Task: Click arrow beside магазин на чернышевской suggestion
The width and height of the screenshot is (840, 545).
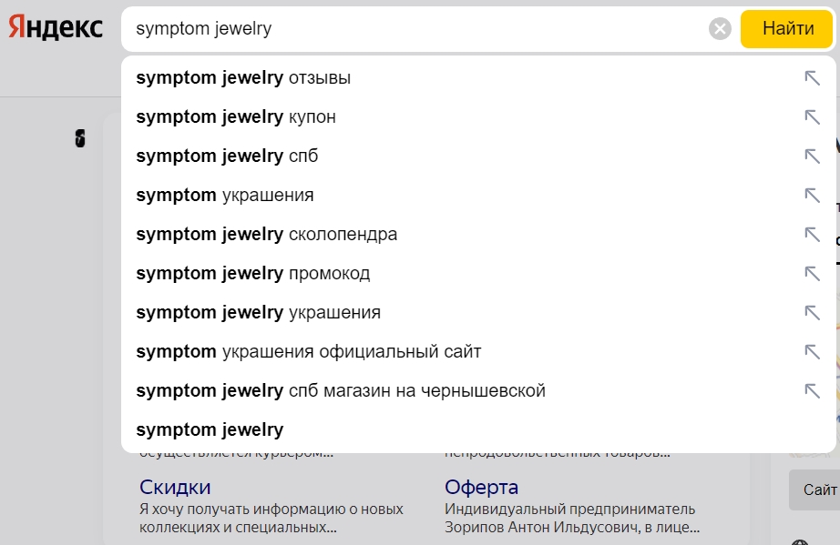Action: (812, 391)
